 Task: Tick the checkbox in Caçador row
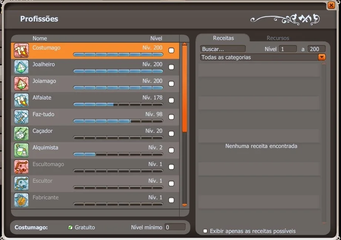pos(171,133)
